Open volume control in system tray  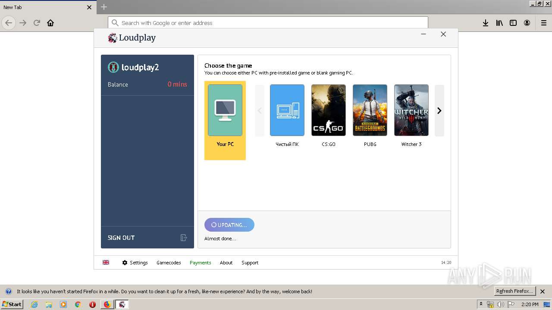point(501,304)
